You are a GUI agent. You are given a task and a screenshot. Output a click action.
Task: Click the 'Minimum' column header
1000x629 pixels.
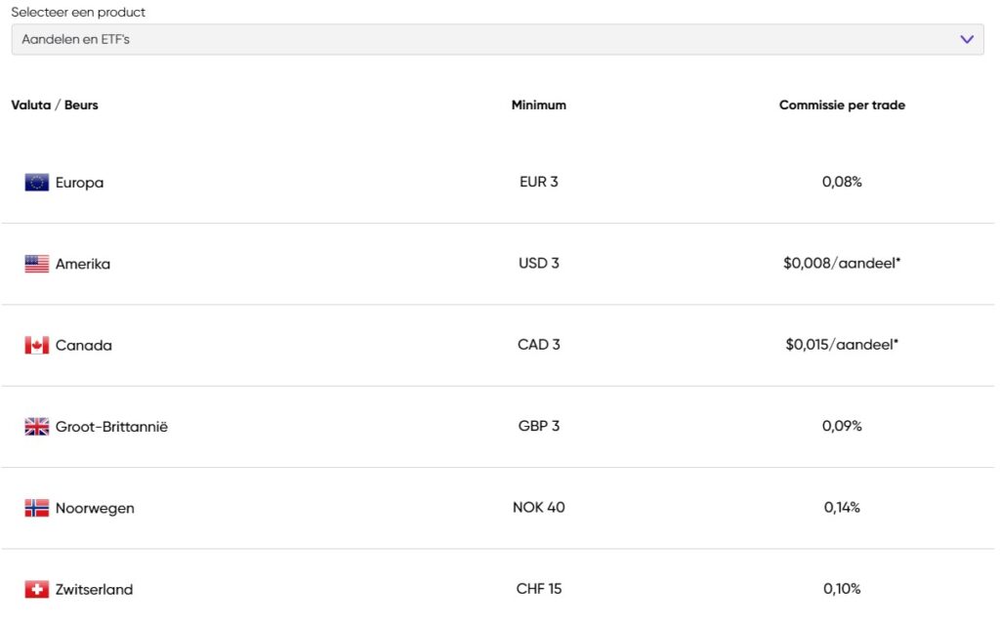pyautogui.click(x=538, y=105)
